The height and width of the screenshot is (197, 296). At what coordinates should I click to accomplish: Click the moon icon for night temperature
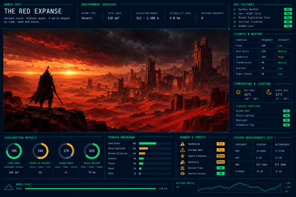[269, 92]
